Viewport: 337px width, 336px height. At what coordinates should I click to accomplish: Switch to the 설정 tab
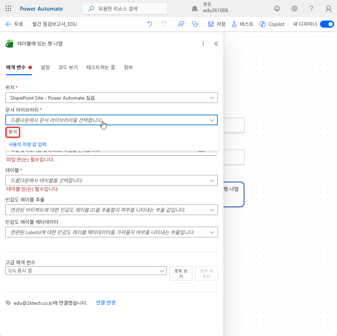[45, 67]
